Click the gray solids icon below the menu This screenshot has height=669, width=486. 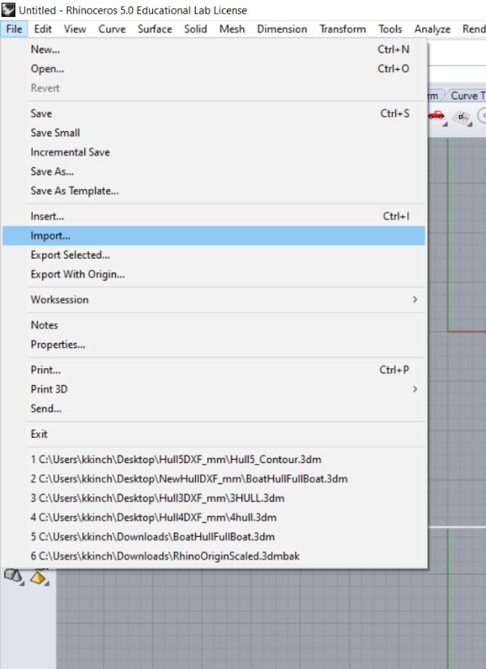(x=13, y=576)
